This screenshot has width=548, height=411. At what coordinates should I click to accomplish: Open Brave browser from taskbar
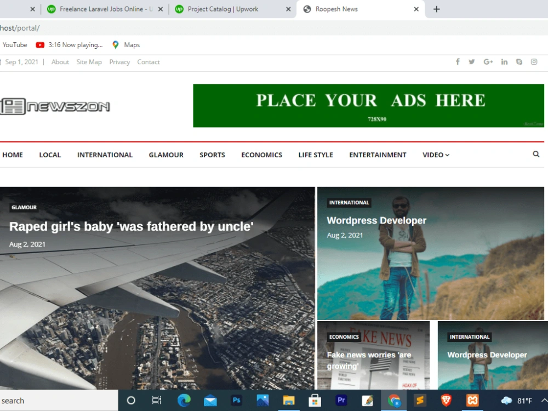(x=446, y=400)
